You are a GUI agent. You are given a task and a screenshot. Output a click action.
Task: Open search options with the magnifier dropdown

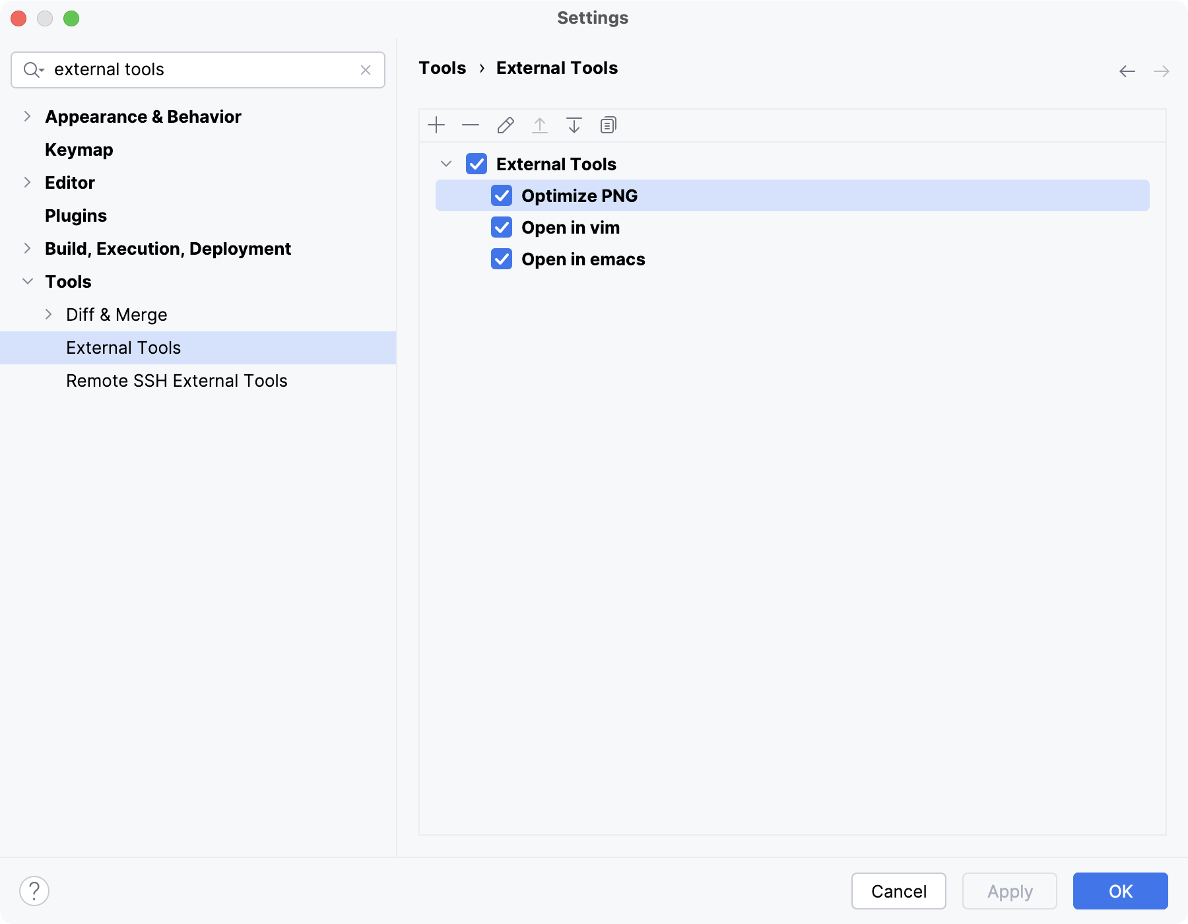pyautogui.click(x=34, y=69)
